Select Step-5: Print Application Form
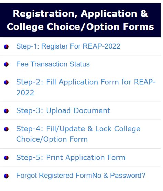Viewport: 163px width, 191px height. [x=71, y=158]
